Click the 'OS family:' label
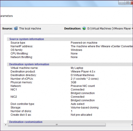Screen dimensions: 133x131 [x=17, y=50]
